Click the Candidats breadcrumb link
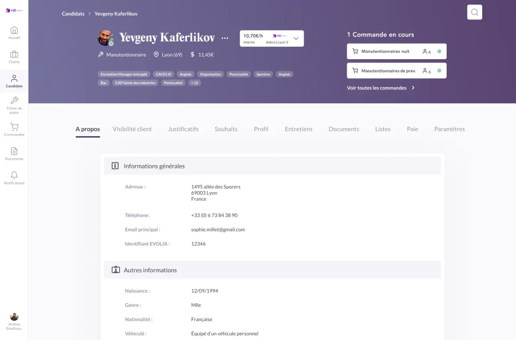 73,13
